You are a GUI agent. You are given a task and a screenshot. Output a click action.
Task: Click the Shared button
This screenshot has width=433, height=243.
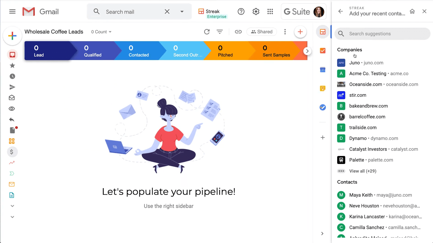261,32
